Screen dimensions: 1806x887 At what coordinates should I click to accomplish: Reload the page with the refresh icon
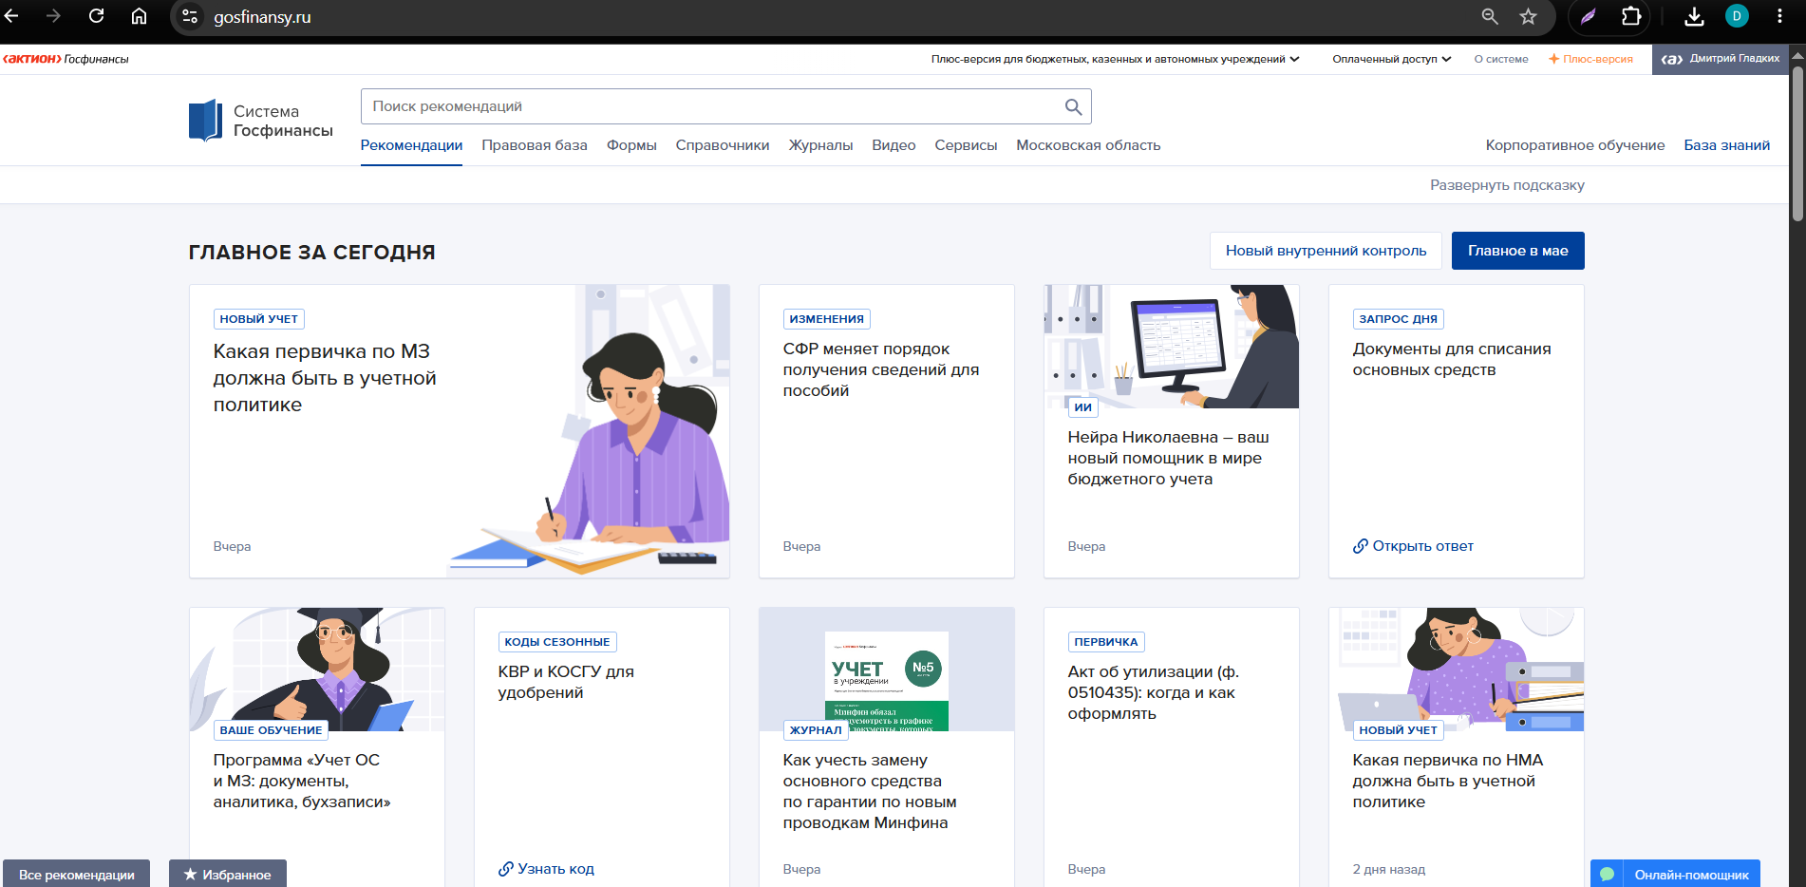[x=96, y=16]
